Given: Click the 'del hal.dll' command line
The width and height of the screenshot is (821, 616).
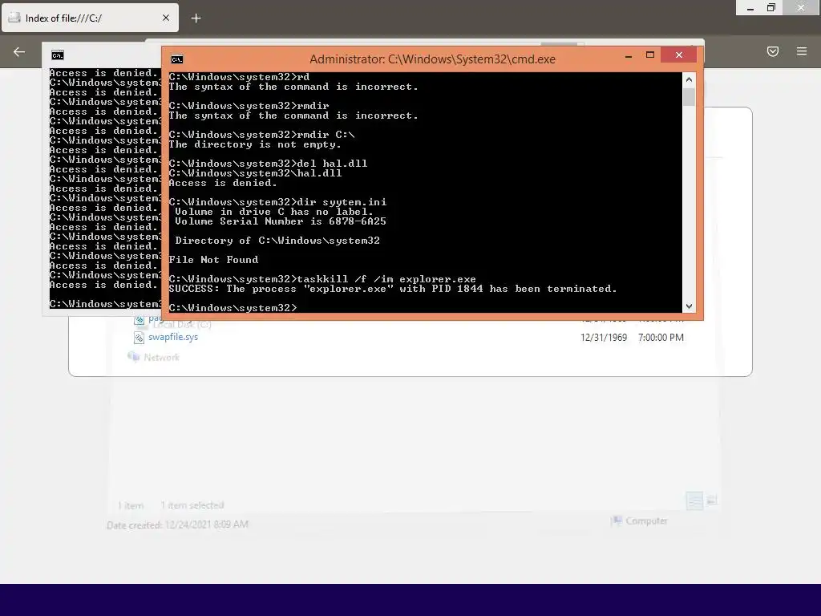Looking at the screenshot, I should 268,164.
